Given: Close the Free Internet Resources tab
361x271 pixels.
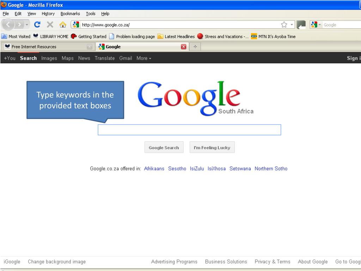Looking at the screenshot, I should coord(89,47).
